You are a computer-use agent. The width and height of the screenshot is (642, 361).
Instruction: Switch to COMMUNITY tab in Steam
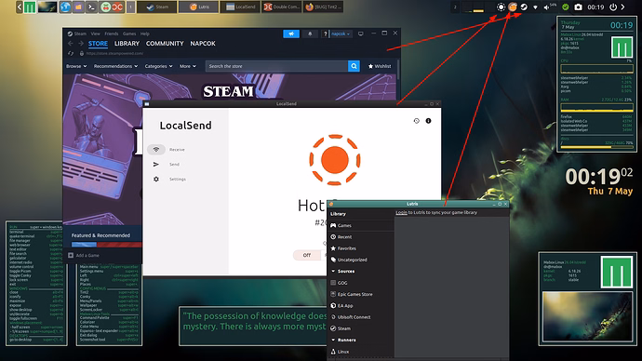click(x=165, y=44)
